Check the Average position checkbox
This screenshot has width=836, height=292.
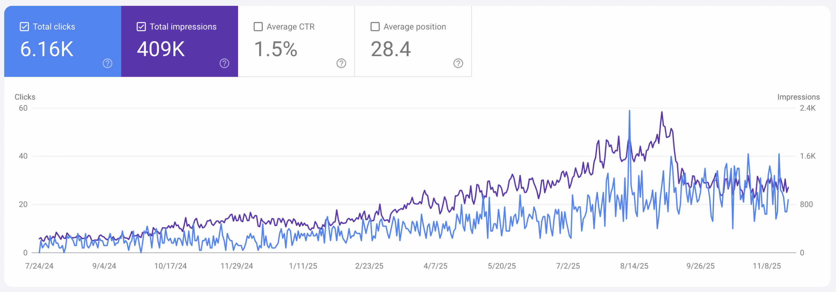point(375,27)
